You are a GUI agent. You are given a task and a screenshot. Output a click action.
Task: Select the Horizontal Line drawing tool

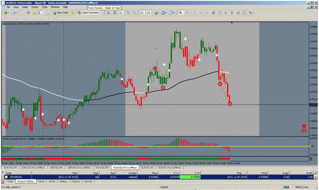[201, 13]
